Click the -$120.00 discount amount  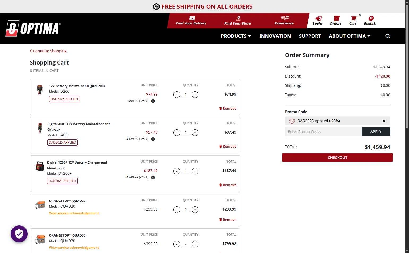click(383, 76)
